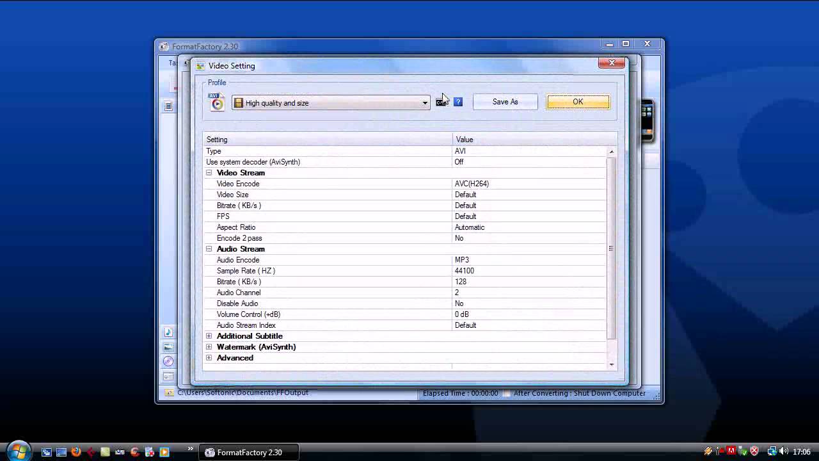
Task: Click the Windows Start orb
Action: coord(19,451)
